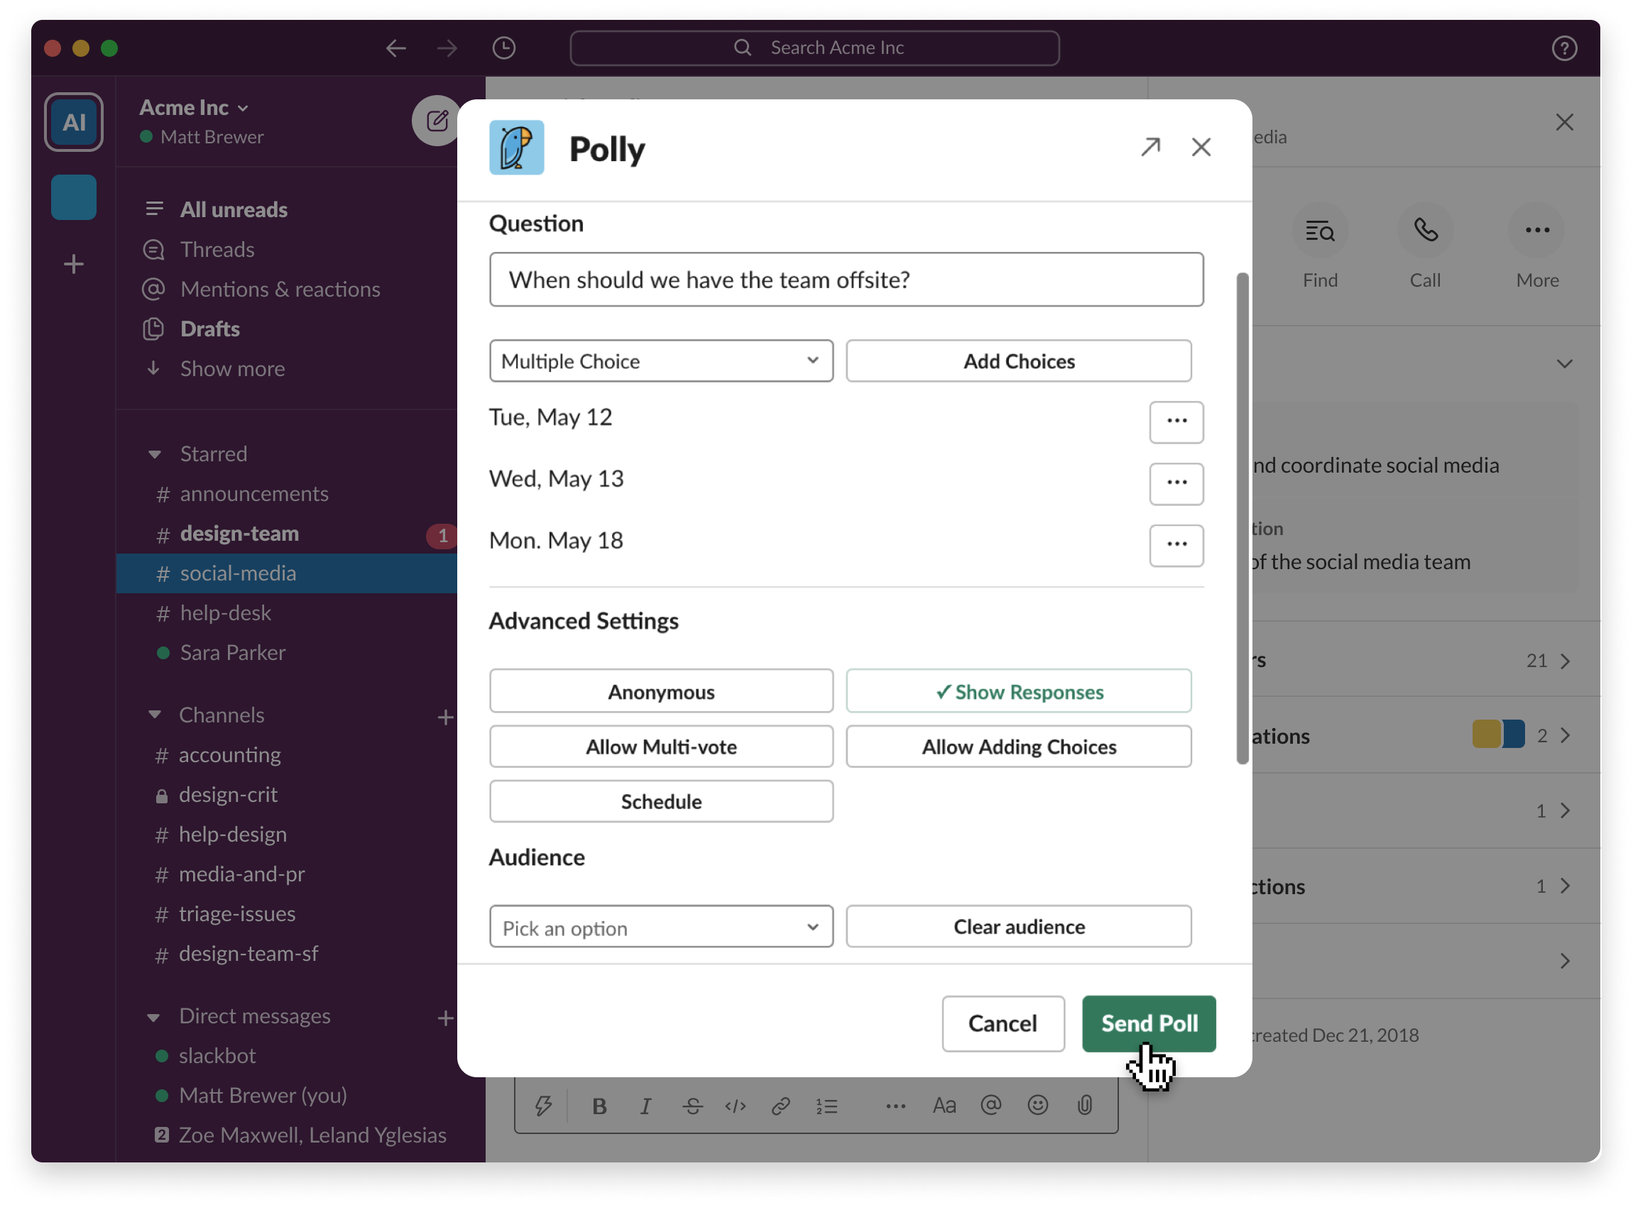The width and height of the screenshot is (1633, 1205).
Task: Navigate forward with the right arrow
Action: pos(447,48)
